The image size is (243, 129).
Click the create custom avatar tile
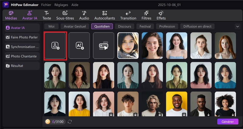pos(55,46)
